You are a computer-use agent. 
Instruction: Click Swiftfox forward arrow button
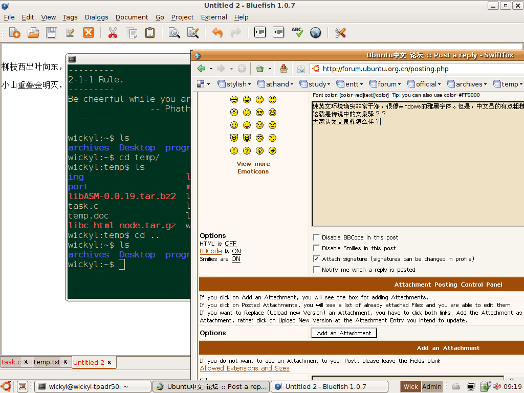(221, 69)
